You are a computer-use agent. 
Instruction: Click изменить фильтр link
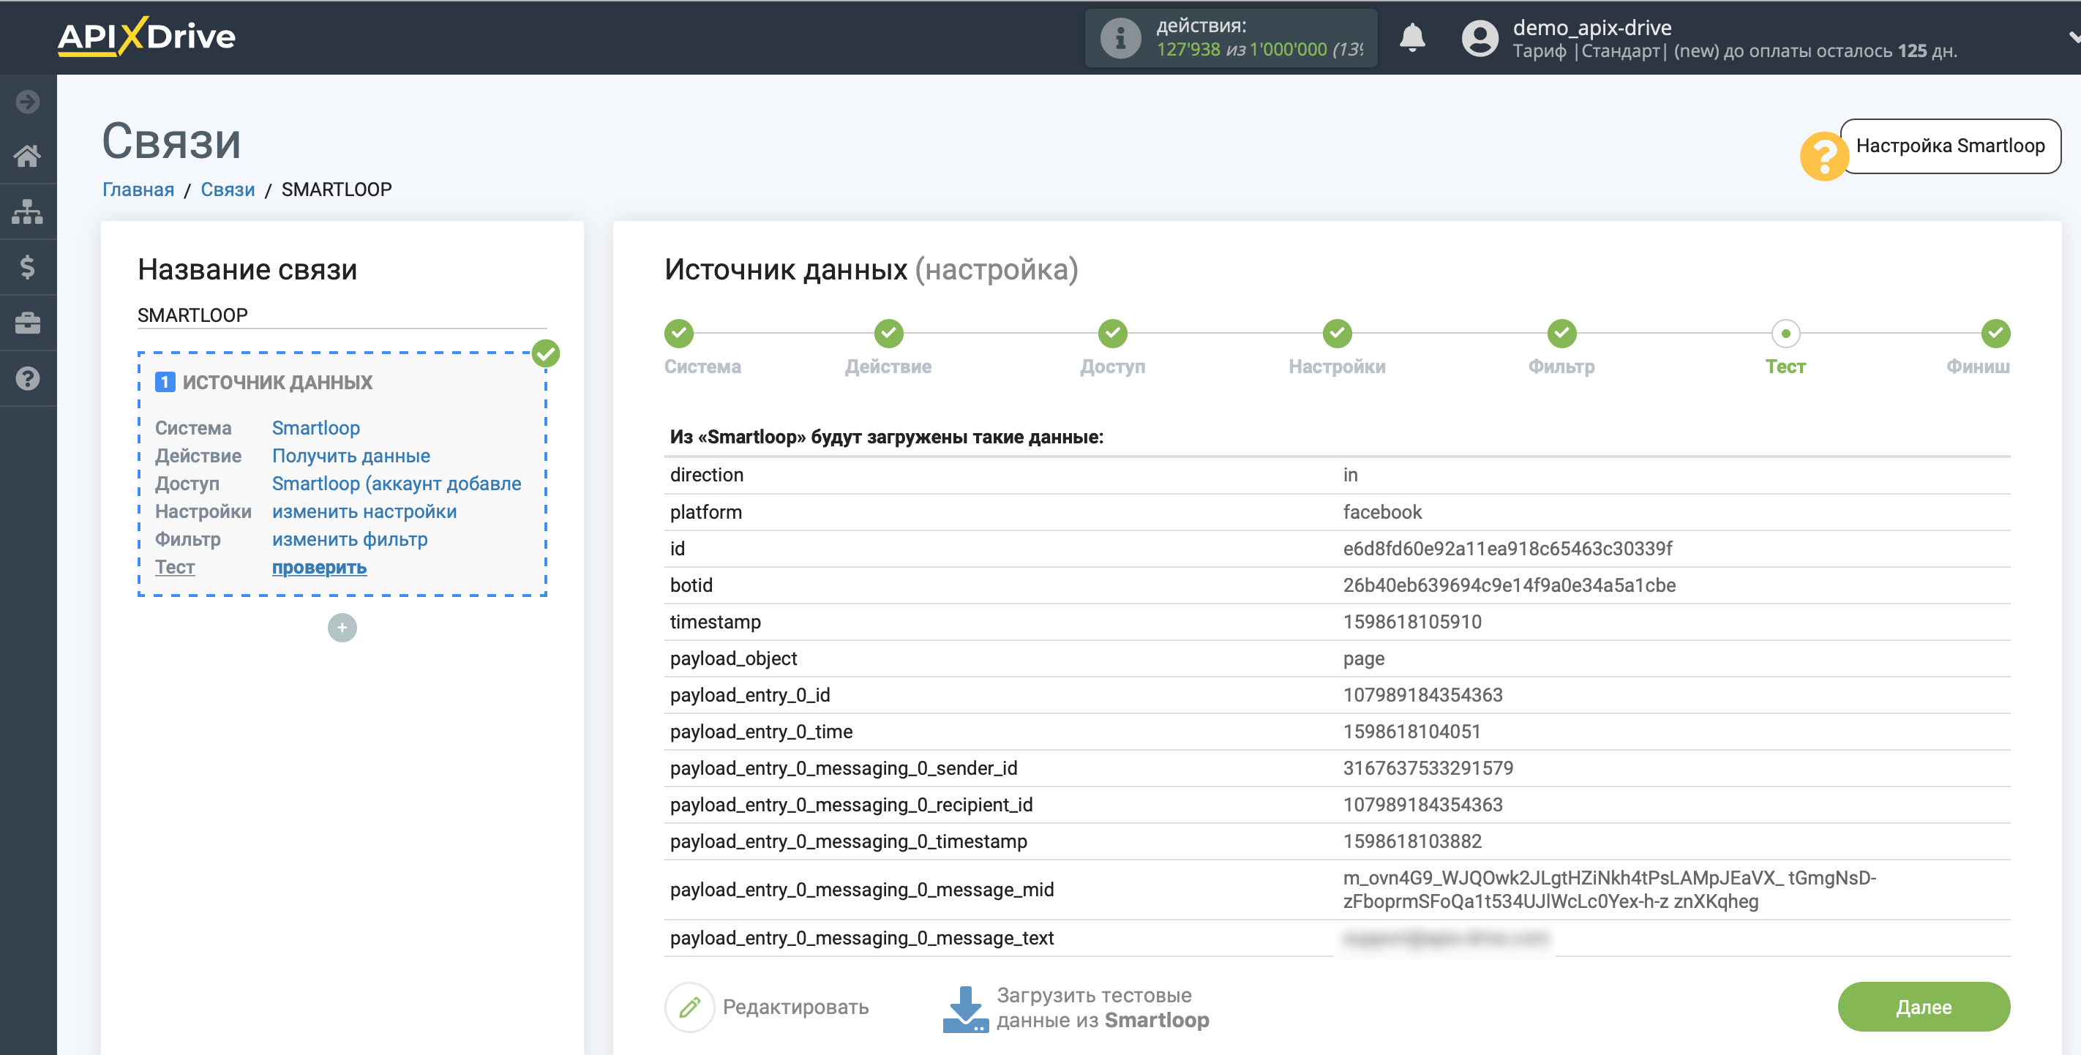(x=350, y=538)
